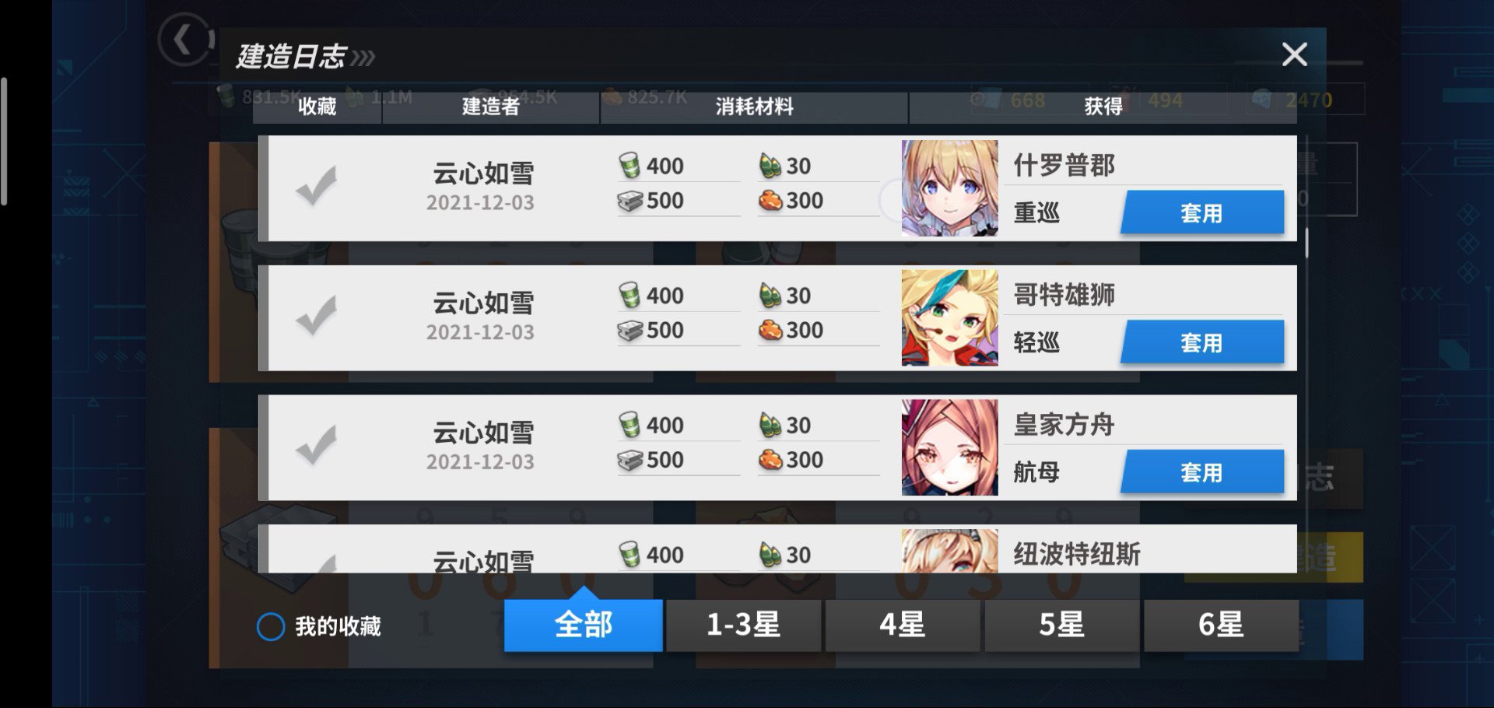Open the 5星 filter tab
The width and height of the screenshot is (1494, 708).
tap(1062, 625)
